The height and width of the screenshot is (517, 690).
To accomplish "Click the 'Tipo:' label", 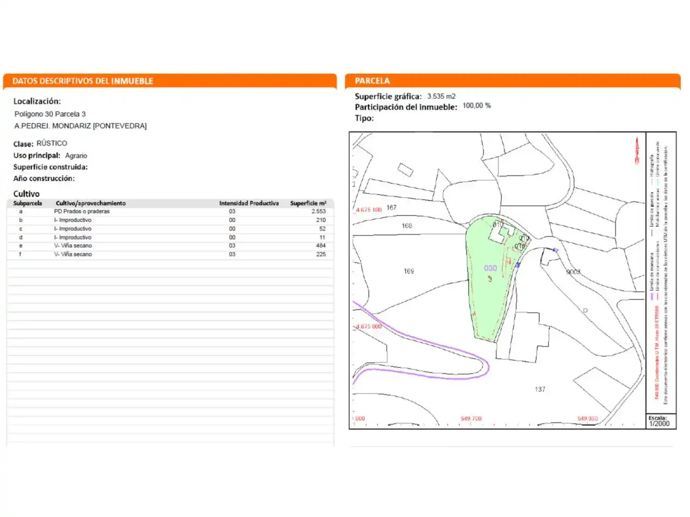I will point(364,118).
